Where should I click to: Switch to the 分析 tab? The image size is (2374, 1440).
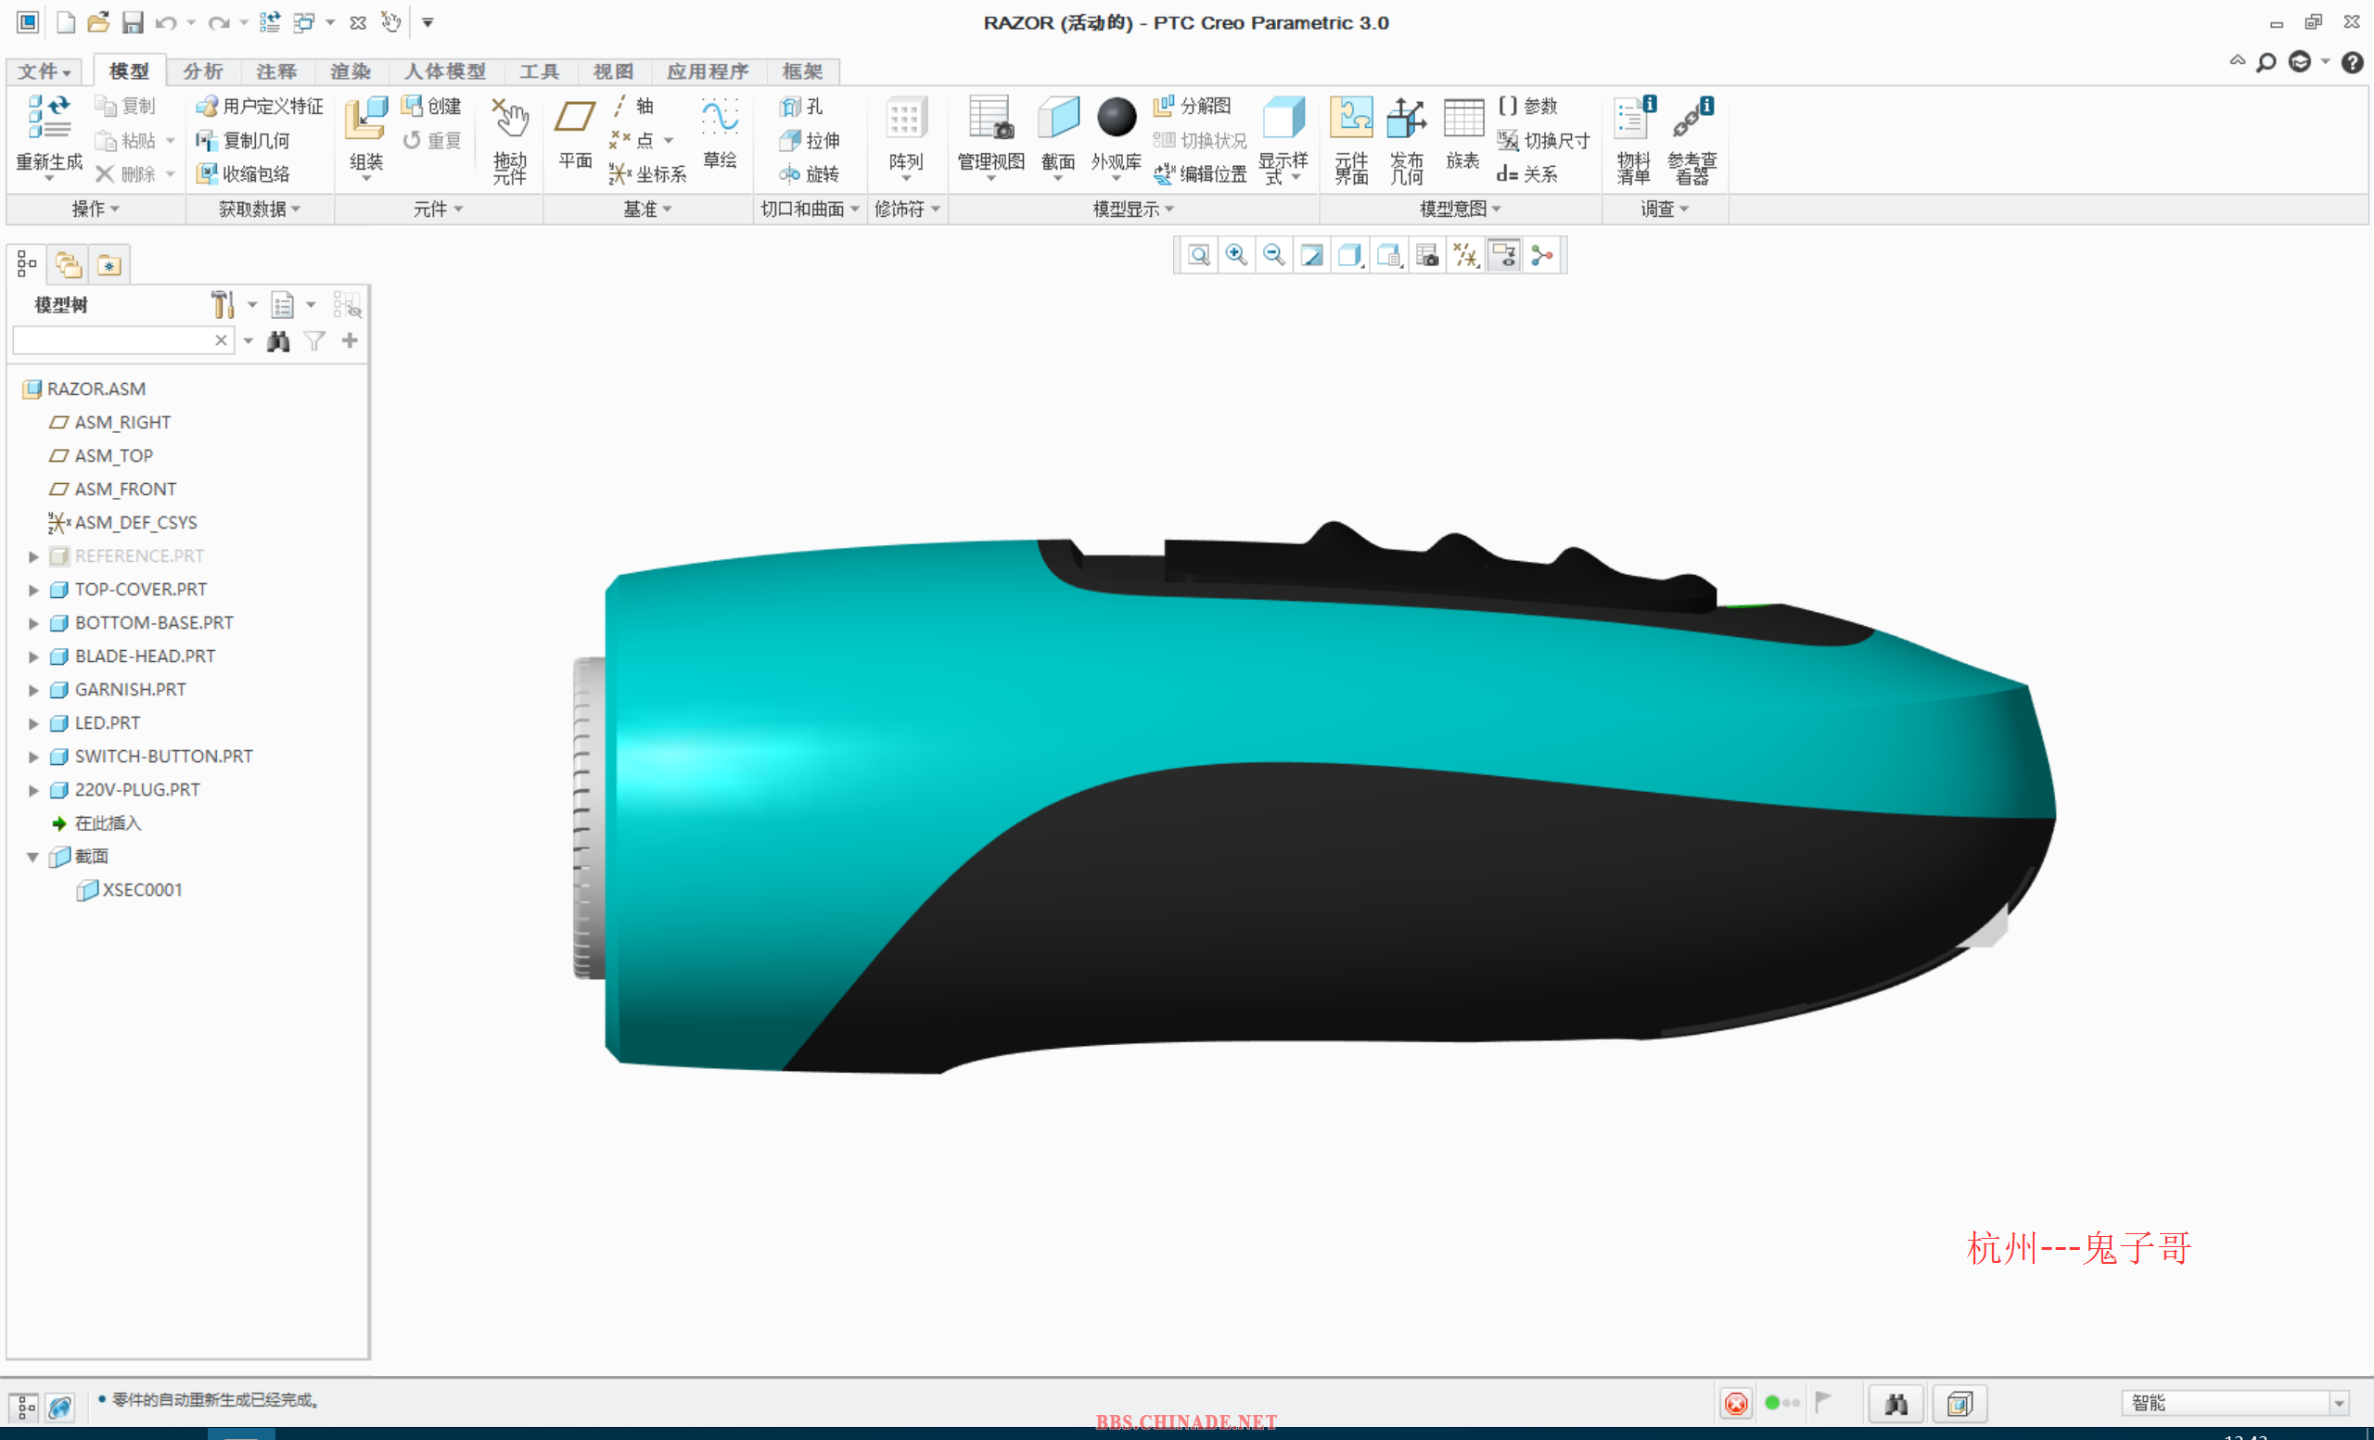coord(202,71)
